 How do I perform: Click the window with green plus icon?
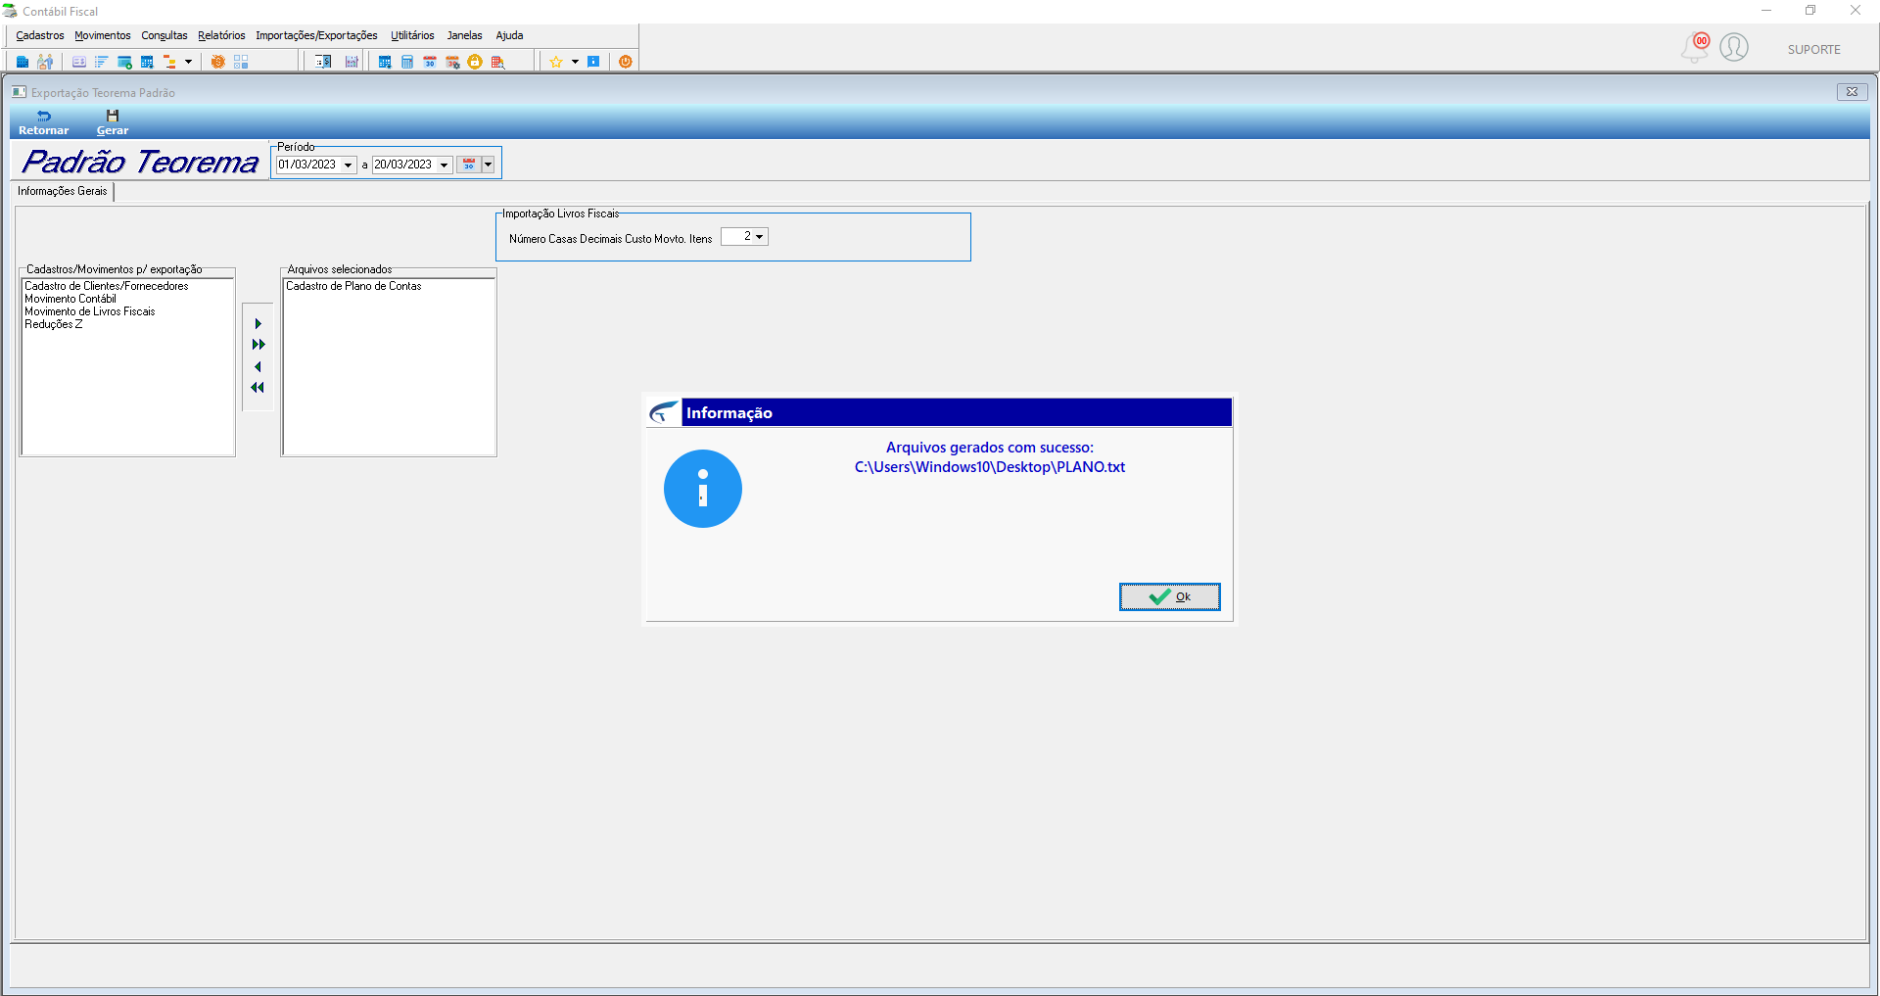[x=124, y=62]
